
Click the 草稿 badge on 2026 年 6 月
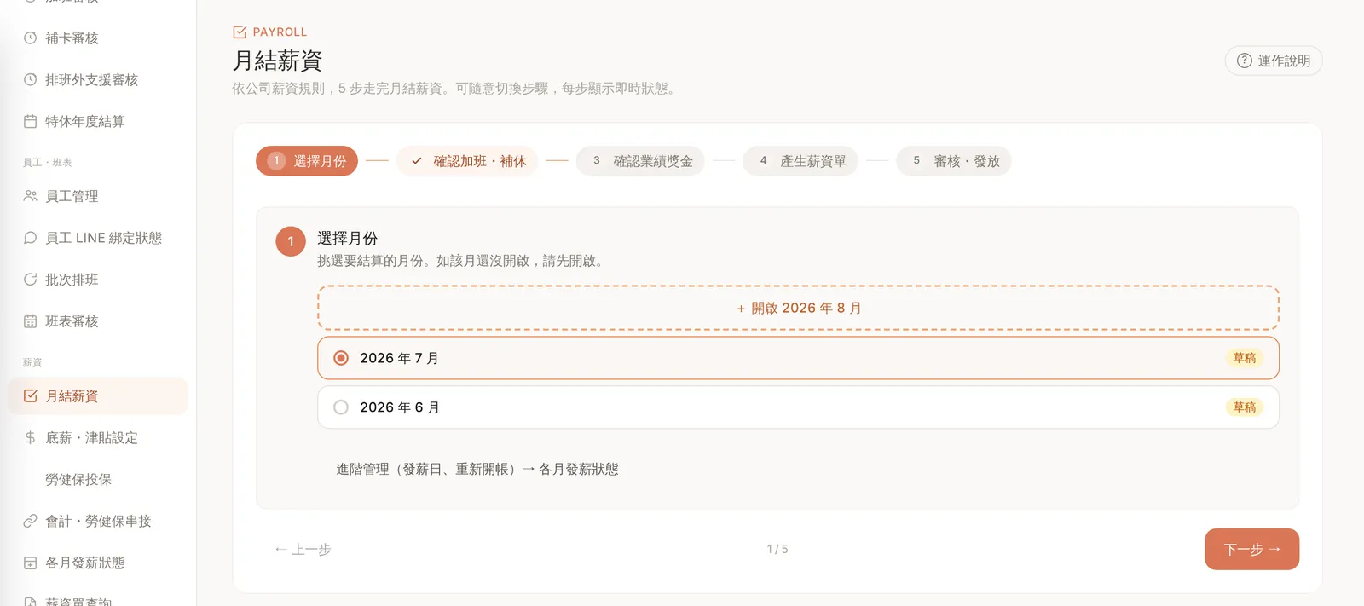pyautogui.click(x=1245, y=407)
